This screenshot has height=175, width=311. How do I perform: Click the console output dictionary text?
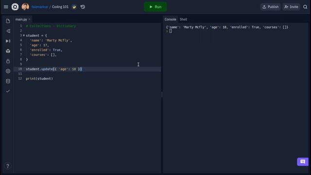(227, 27)
